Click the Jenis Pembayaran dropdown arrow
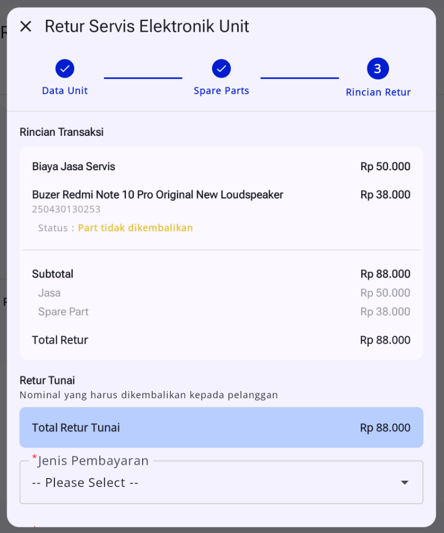 [x=405, y=483]
